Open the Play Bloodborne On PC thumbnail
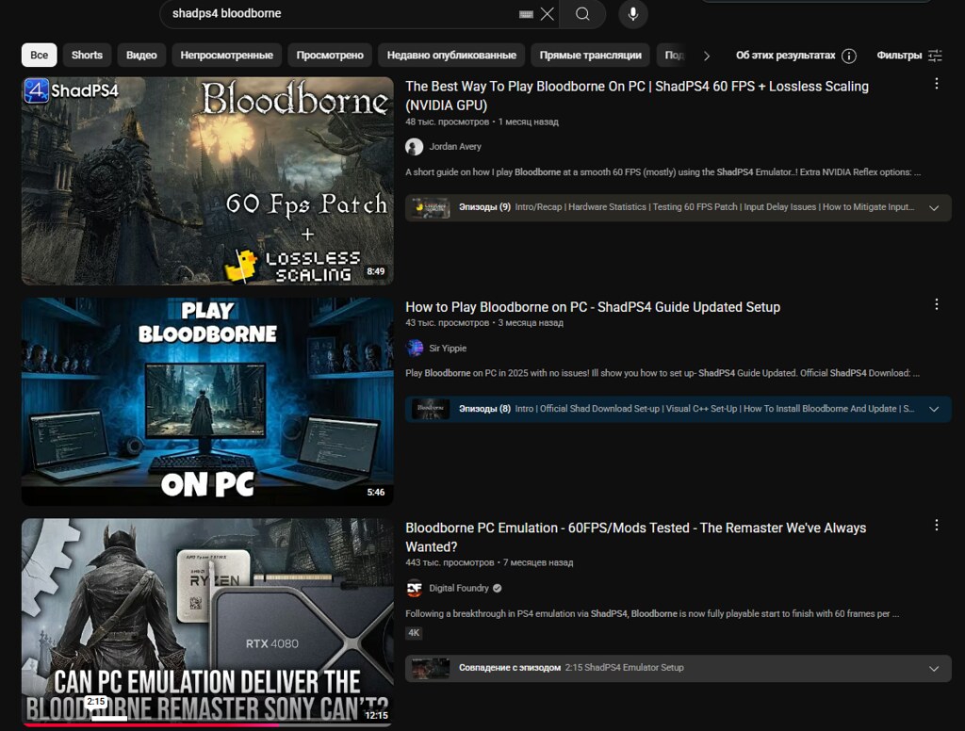 pyautogui.click(x=207, y=401)
